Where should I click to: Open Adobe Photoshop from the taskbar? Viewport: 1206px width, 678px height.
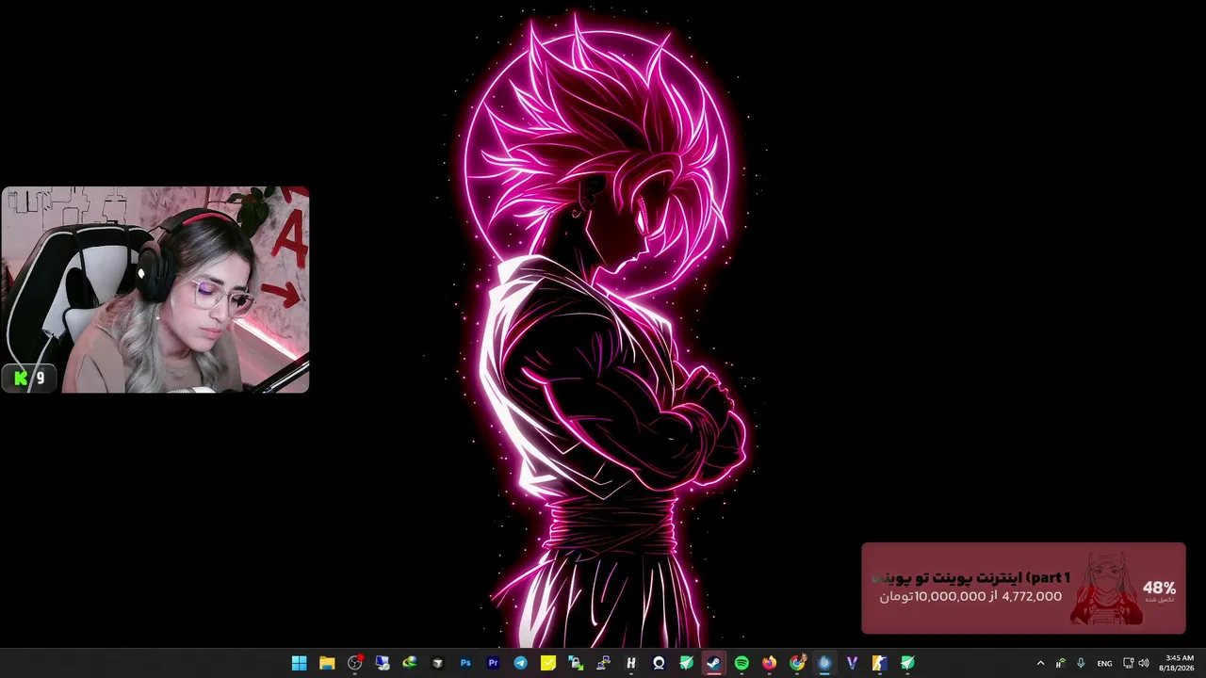(465, 663)
